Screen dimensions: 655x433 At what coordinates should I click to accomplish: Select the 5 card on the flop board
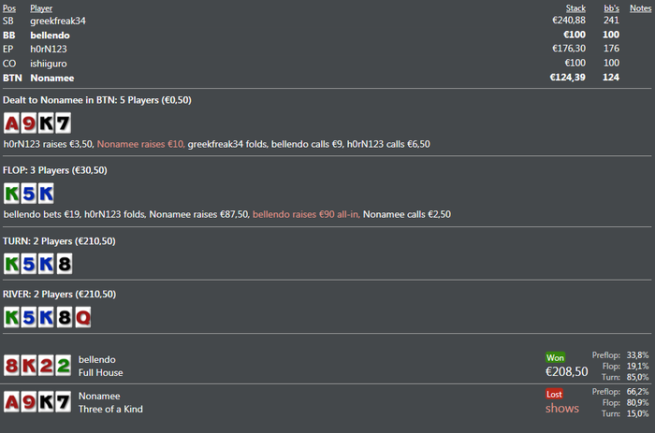pyautogui.click(x=29, y=194)
